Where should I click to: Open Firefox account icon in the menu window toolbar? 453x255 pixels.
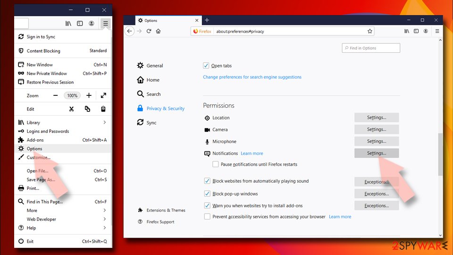(x=91, y=24)
